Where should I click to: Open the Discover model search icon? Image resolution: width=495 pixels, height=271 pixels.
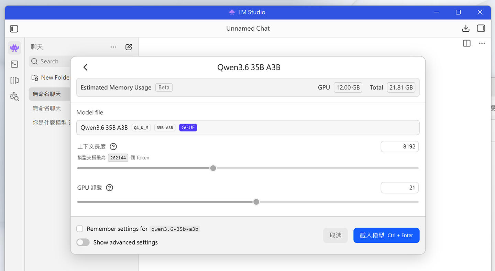pos(14,97)
